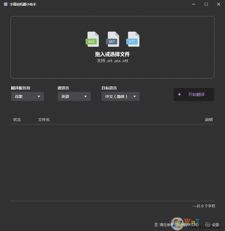Viewport: 225px width, 231px height.
Task: Click the purple app logo in the title bar
Action: click(5, 4)
